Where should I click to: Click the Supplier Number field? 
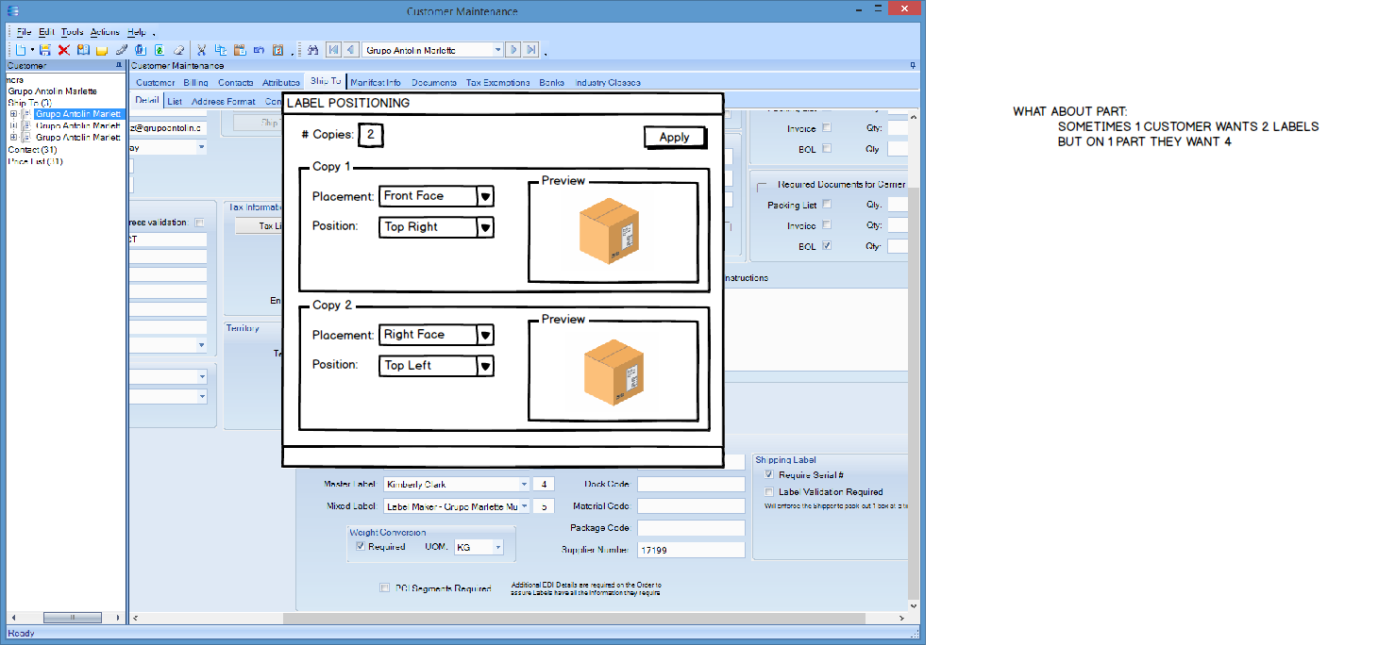[x=691, y=550]
